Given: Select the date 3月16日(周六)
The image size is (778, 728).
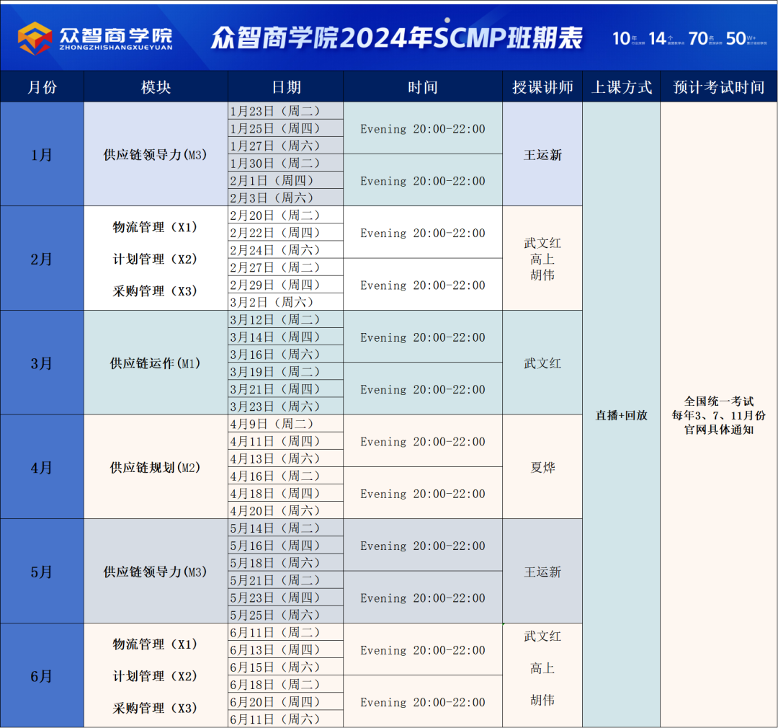Looking at the screenshot, I should coord(286,354).
